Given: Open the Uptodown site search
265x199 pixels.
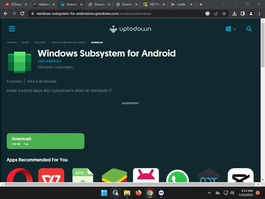Looking at the screenshot, I should click(x=249, y=29).
